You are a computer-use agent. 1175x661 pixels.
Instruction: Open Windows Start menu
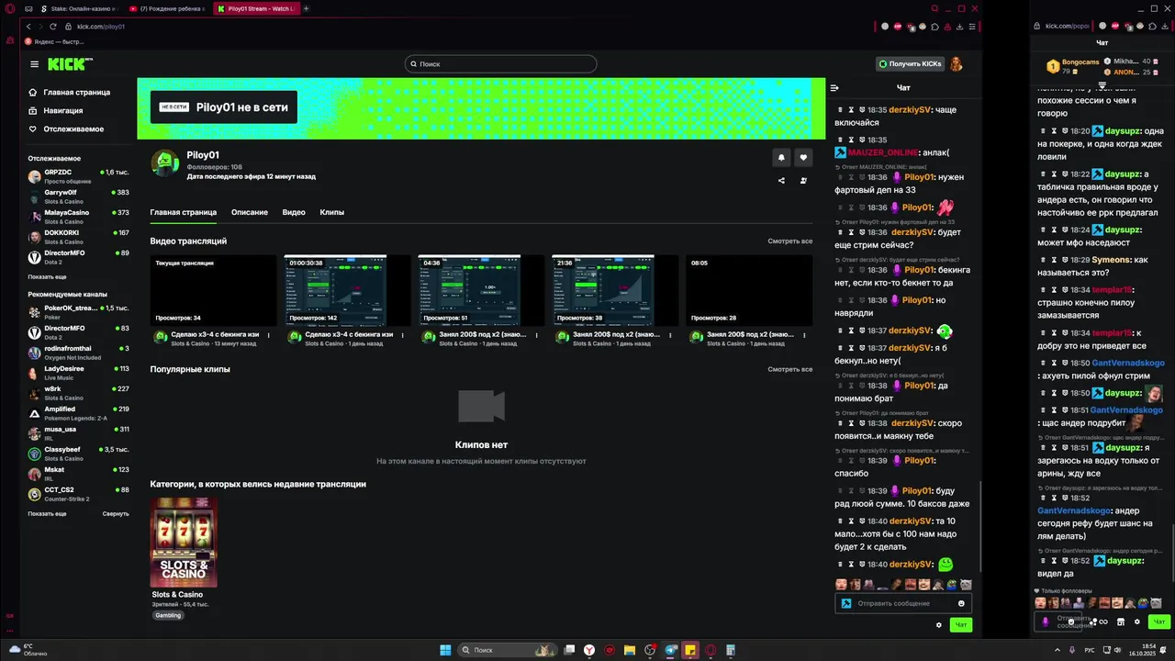pyautogui.click(x=445, y=650)
